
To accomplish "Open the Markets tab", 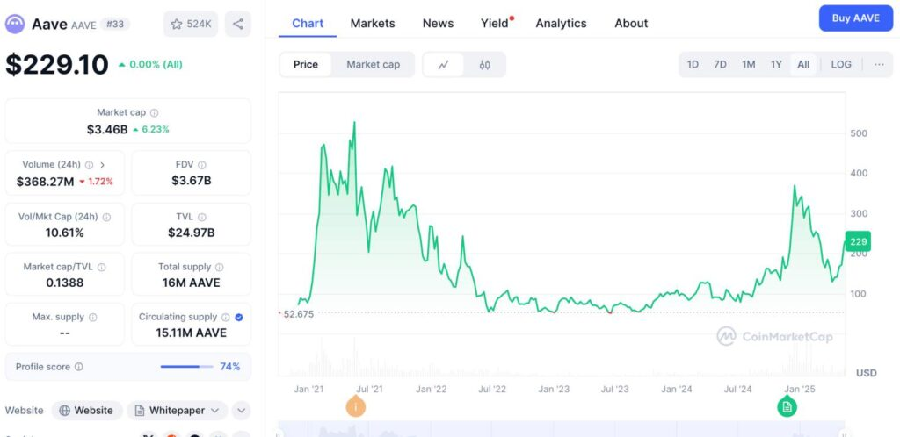I will pos(373,24).
